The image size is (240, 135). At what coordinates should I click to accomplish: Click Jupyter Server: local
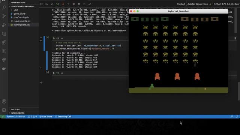click(199, 4)
